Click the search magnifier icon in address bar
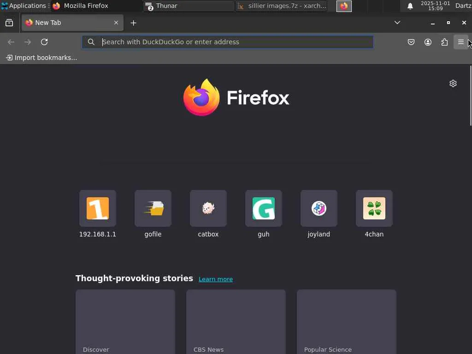The image size is (472, 354). coord(91,42)
